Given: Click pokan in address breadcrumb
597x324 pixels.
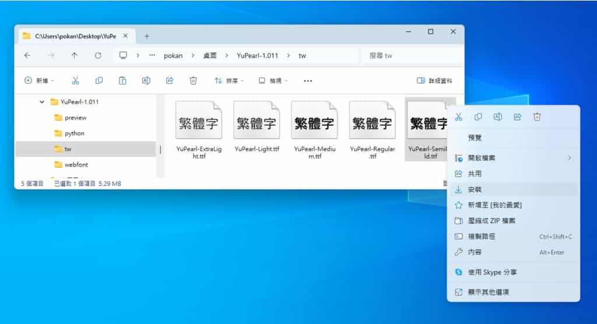Looking at the screenshot, I should (x=173, y=55).
